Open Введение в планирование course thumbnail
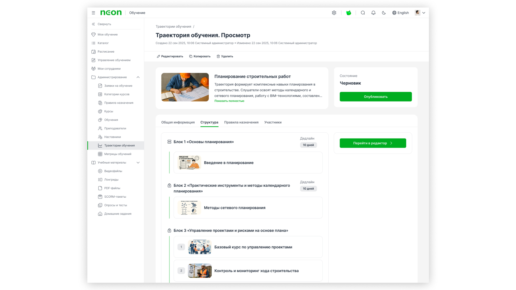This screenshot has width=516, height=290. tap(189, 162)
